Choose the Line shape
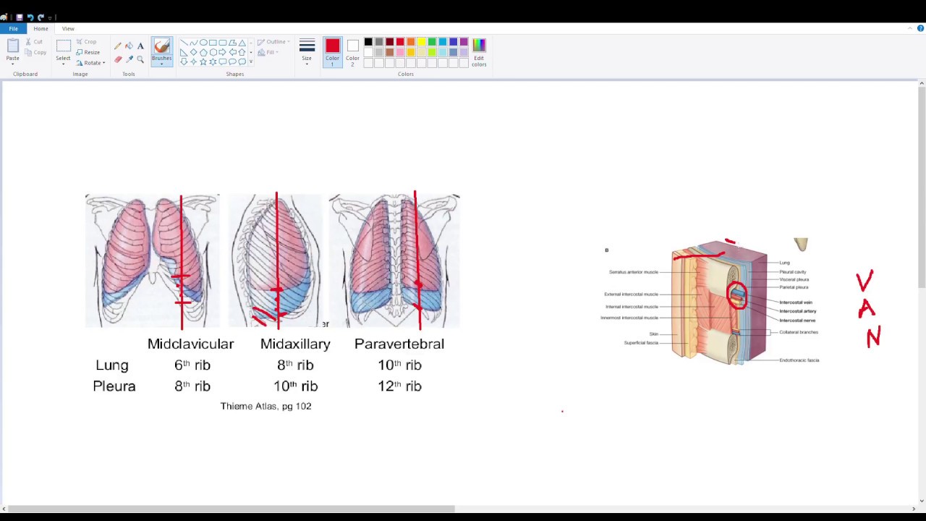Viewport: 926px width, 521px height. pyautogui.click(x=184, y=42)
